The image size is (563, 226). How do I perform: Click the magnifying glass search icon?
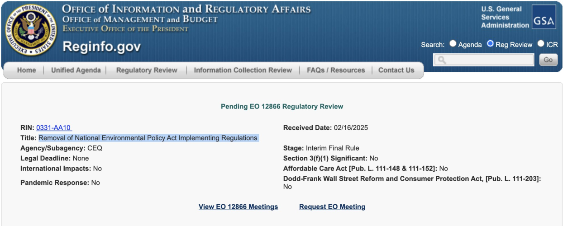coord(440,60)
